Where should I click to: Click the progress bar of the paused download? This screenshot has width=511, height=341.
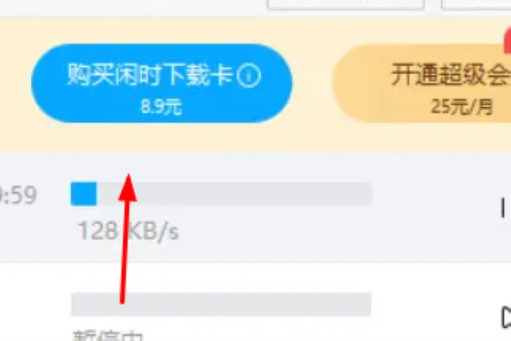221,304
